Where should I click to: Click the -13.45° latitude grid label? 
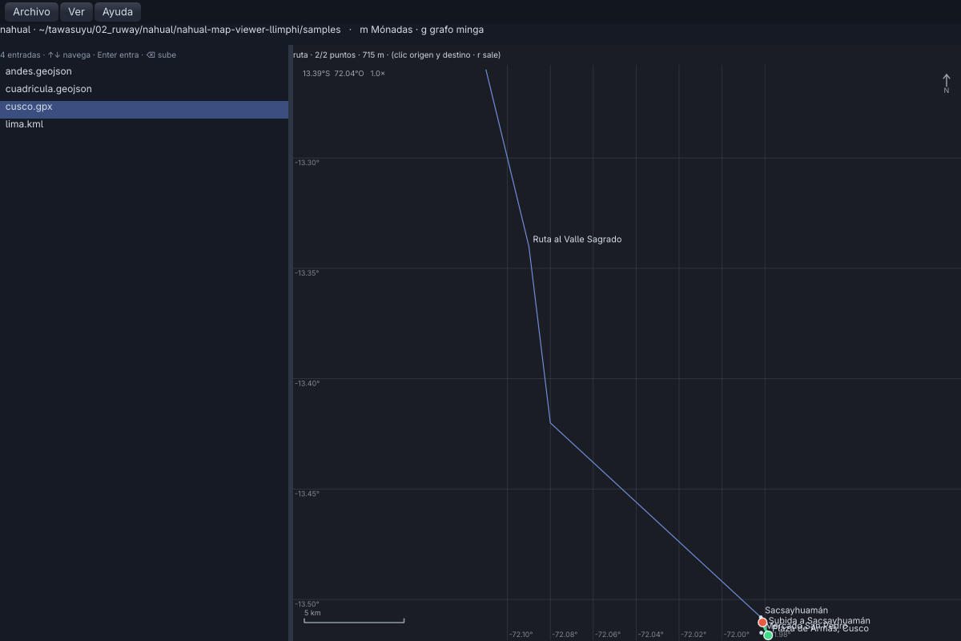[307, 494]
